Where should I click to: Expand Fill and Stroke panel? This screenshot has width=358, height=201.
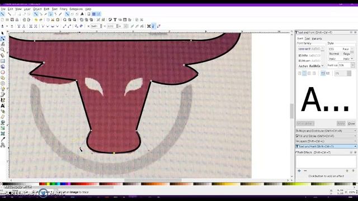tap(326, 136)
